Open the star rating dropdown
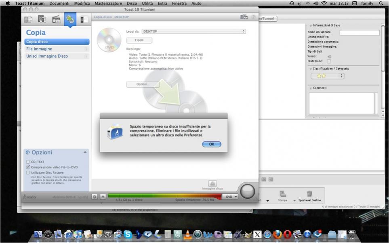This screenshot has width=389, height=243. (x=328, y=76)
